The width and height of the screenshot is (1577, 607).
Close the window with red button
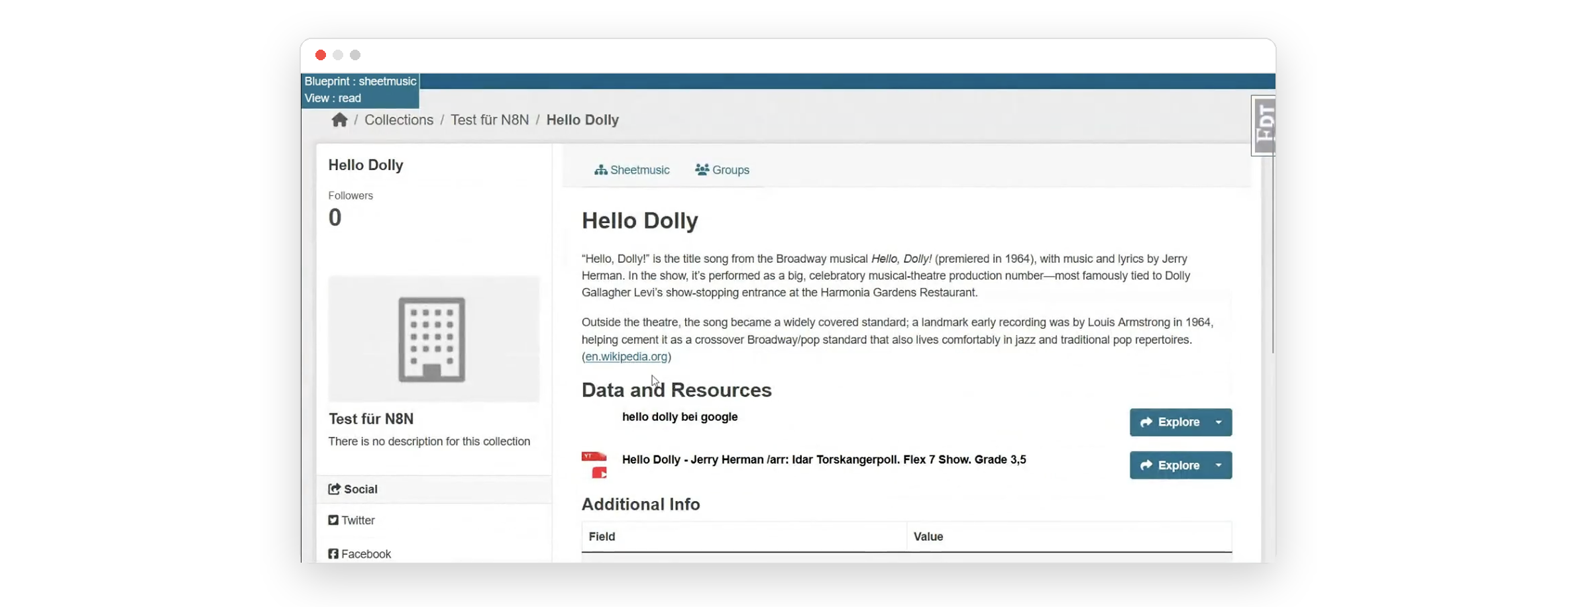[321, 55]
